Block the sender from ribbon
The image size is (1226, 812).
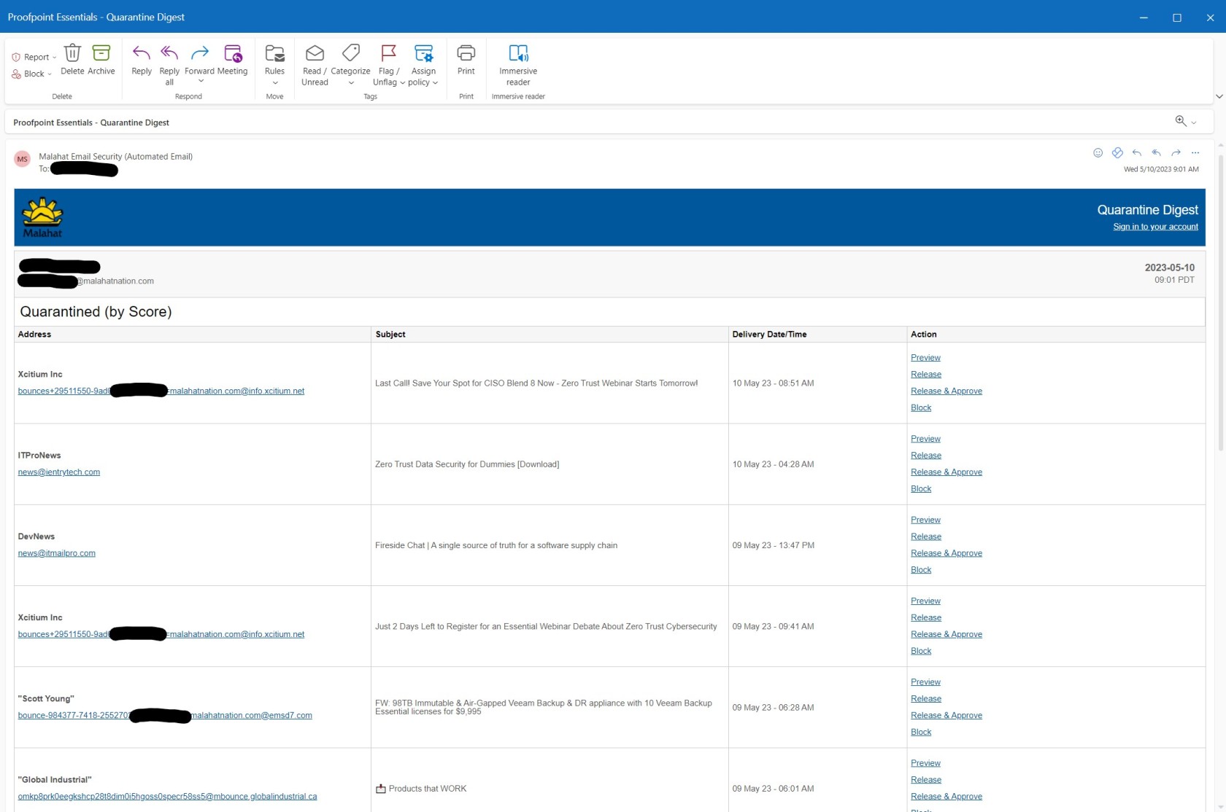point(28,74)
